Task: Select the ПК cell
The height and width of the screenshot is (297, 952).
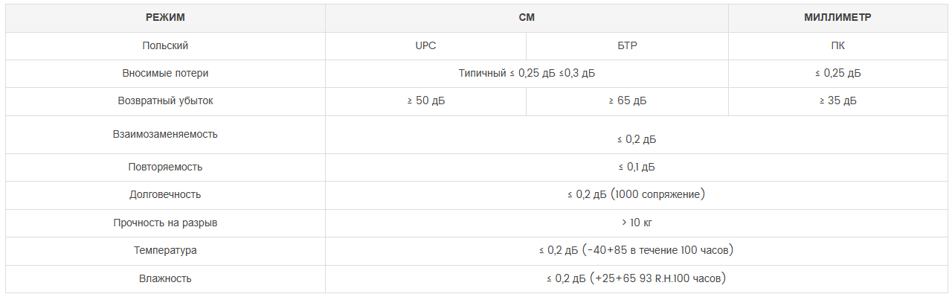Action: tap(837, 45)
